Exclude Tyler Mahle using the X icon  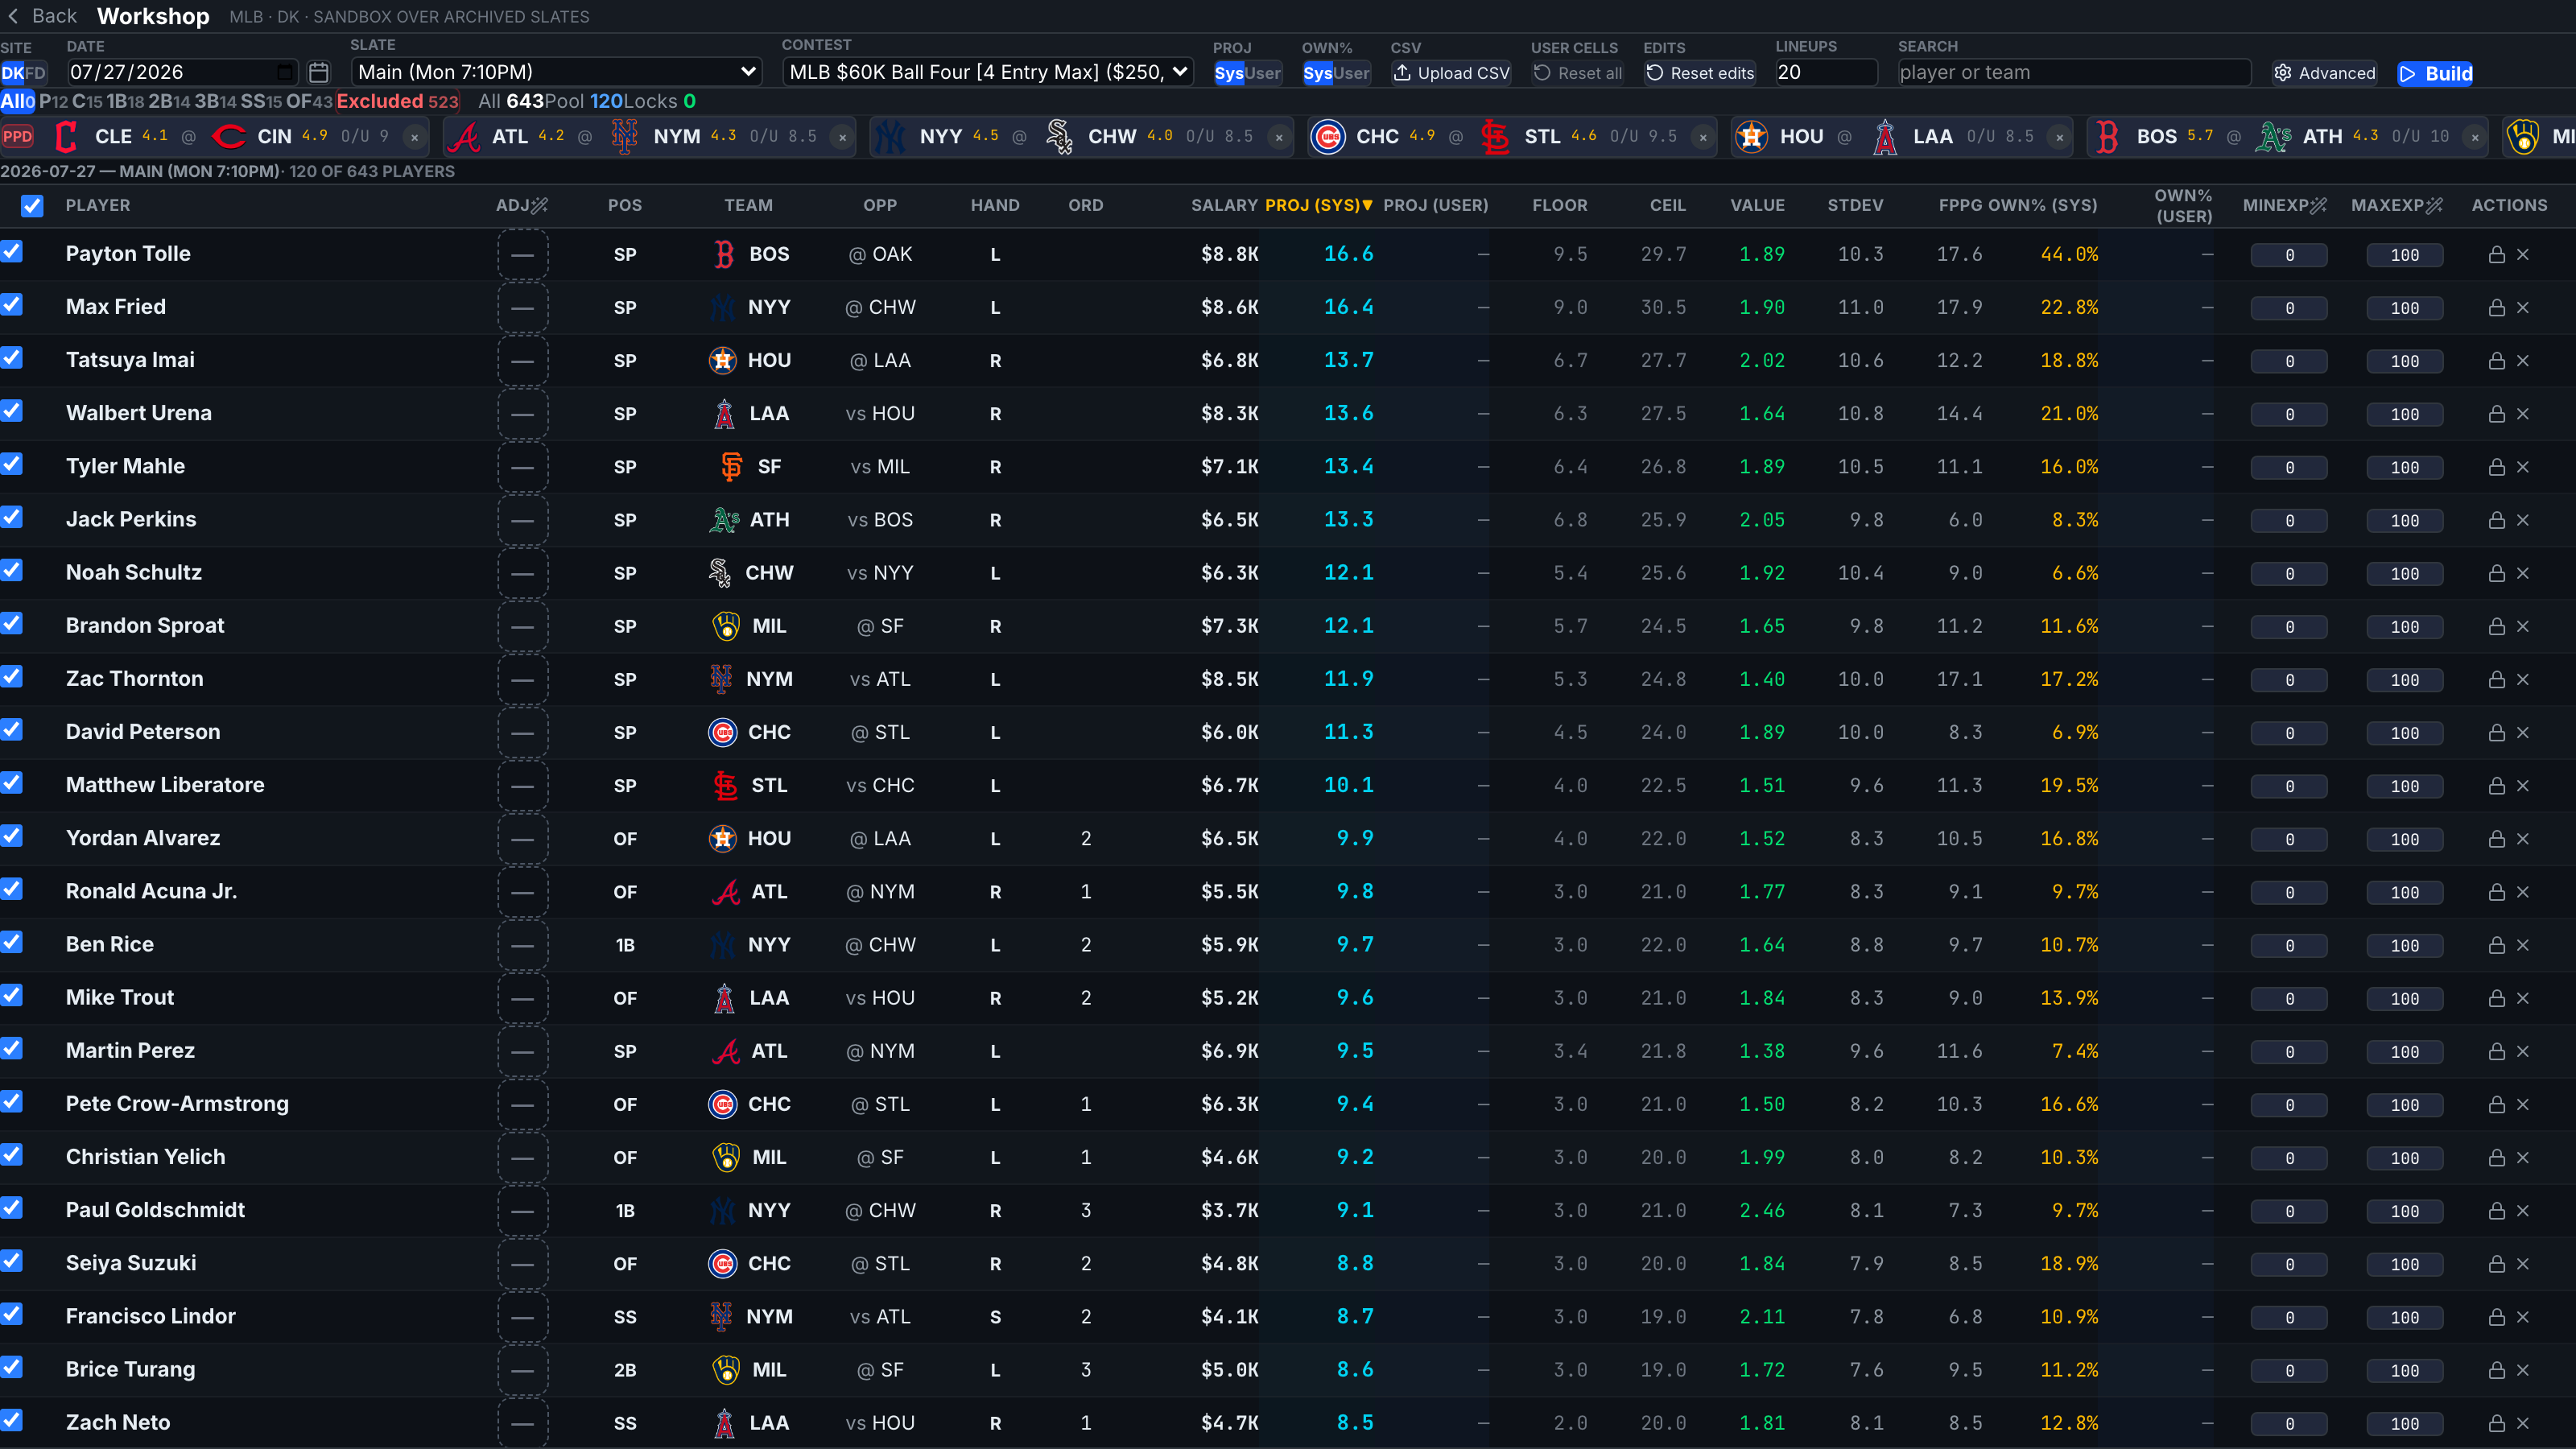tap(2523, 467)
